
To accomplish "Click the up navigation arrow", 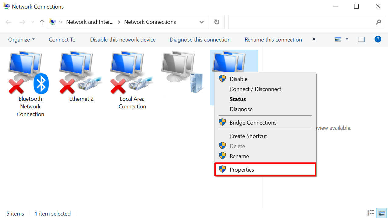I will point(42,22).
